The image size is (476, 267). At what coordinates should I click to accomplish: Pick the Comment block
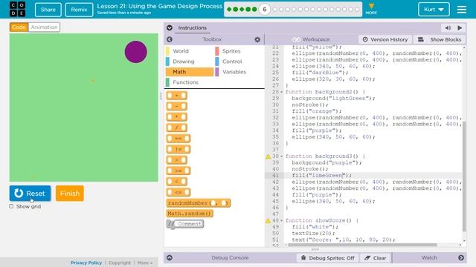(x=185, y=224)
